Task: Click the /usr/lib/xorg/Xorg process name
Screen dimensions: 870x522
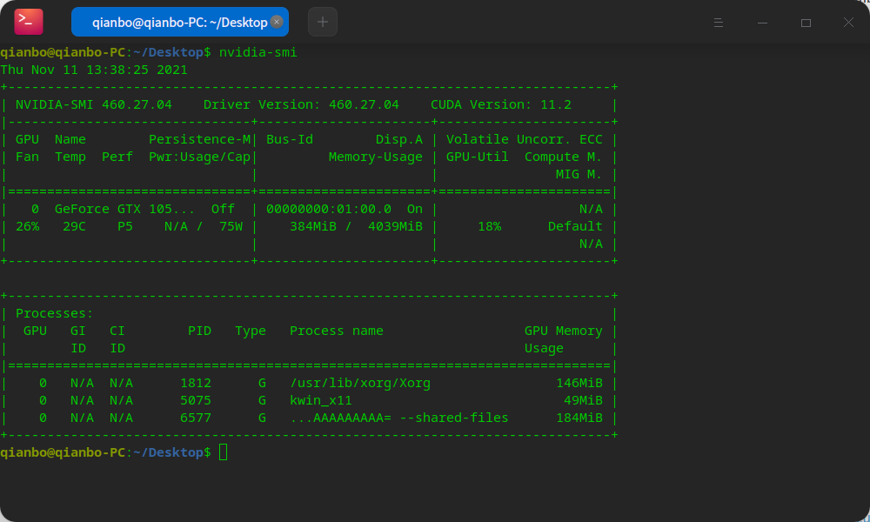Action: 360,384
